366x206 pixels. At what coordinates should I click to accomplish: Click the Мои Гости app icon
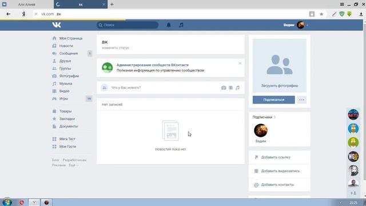pyautogui.click(x=54, y=146)
